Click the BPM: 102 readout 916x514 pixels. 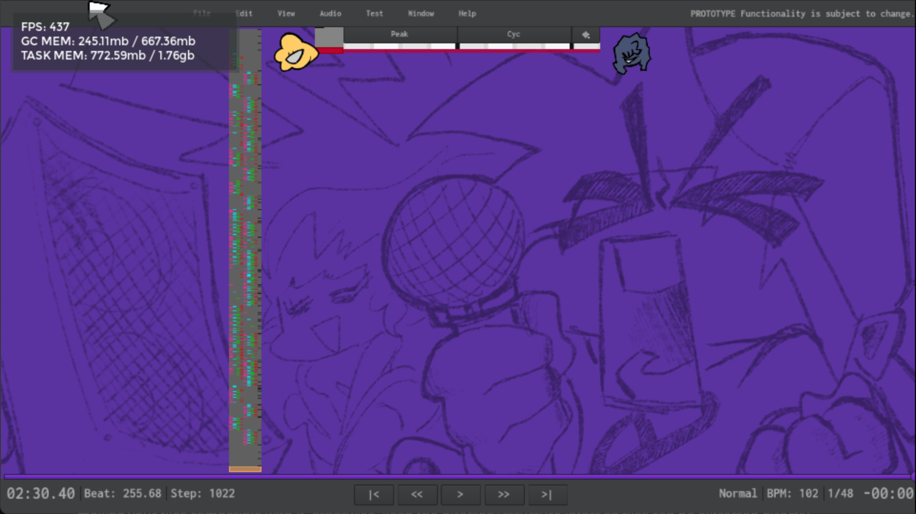click(x=792, y=494)
